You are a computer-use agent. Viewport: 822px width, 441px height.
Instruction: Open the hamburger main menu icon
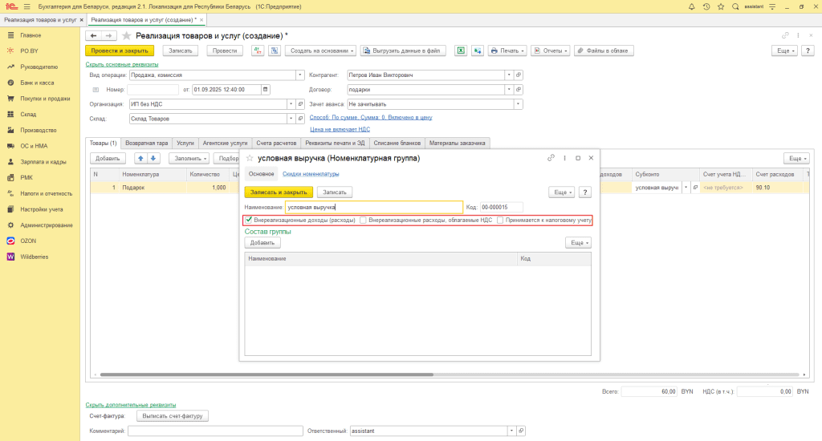click(26, 6)
